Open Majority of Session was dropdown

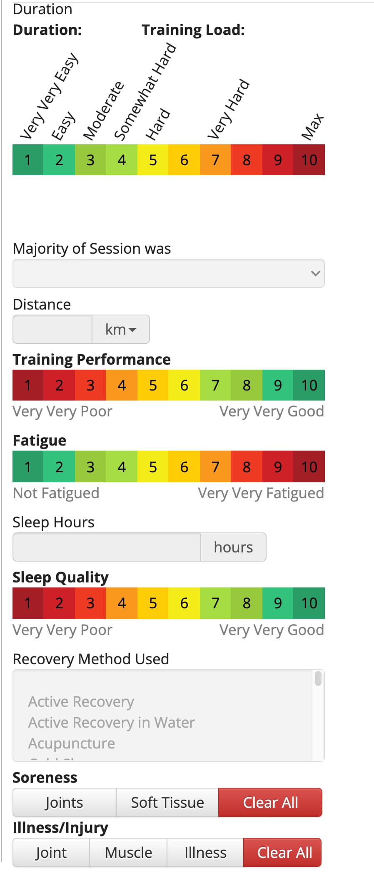(169, 273)
